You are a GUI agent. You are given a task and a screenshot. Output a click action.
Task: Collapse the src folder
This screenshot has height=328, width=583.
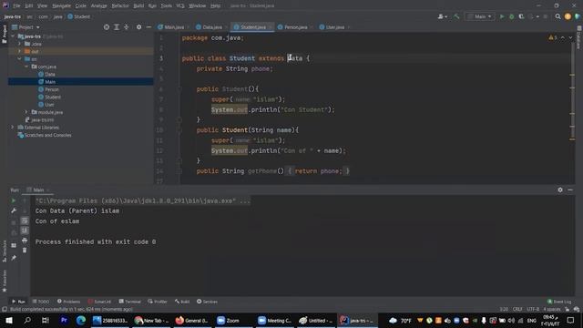20,58
